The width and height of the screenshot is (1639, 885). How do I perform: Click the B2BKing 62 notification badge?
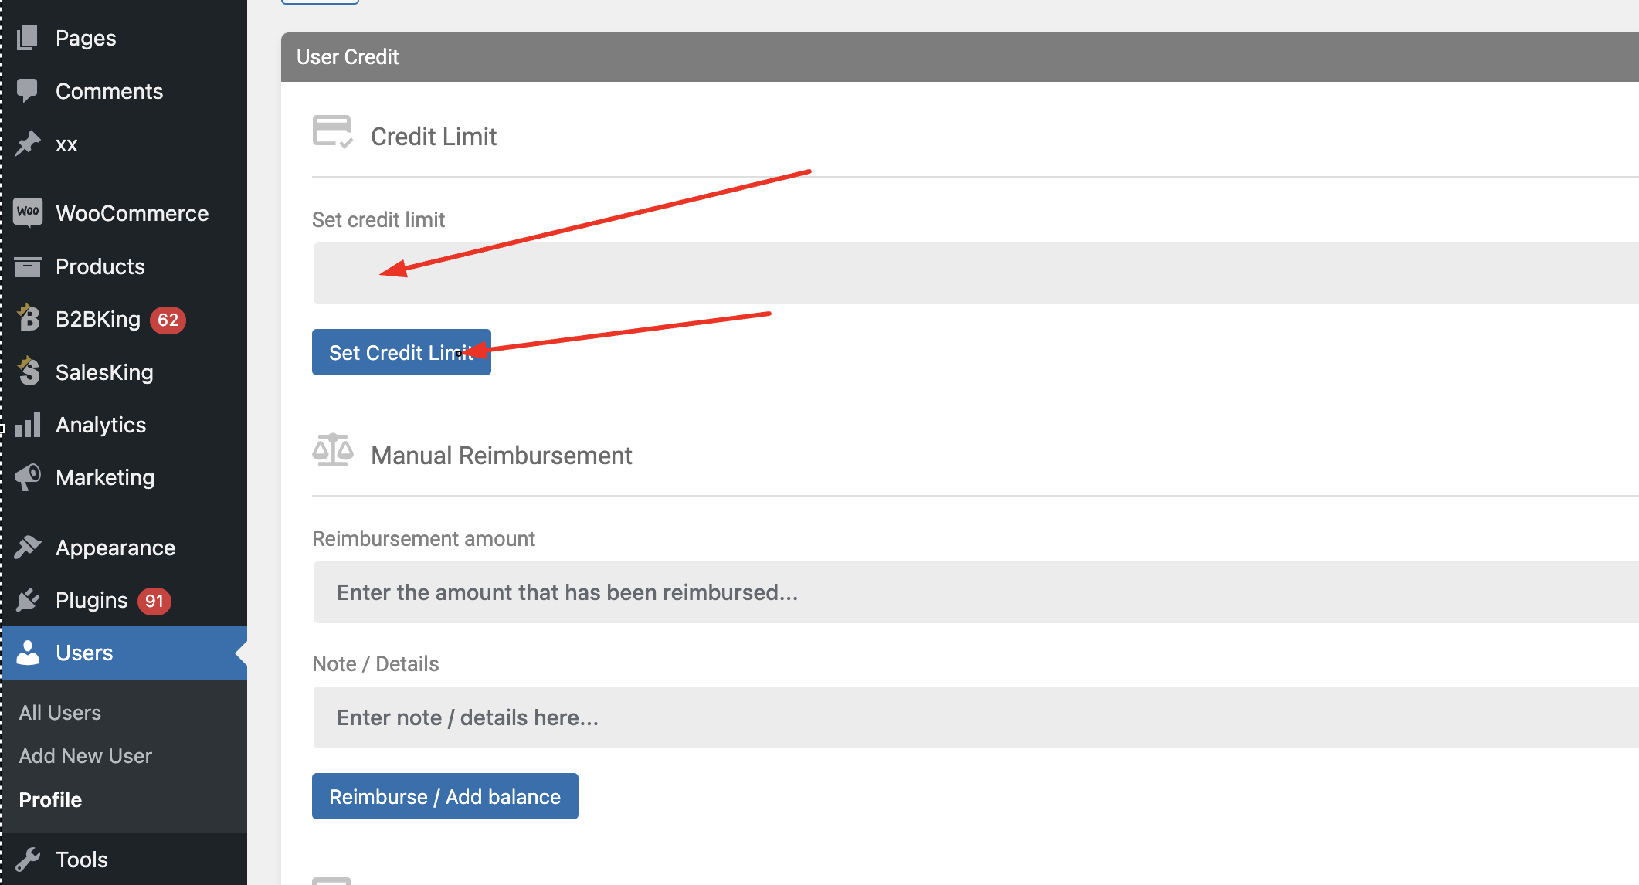coord(168,320)
